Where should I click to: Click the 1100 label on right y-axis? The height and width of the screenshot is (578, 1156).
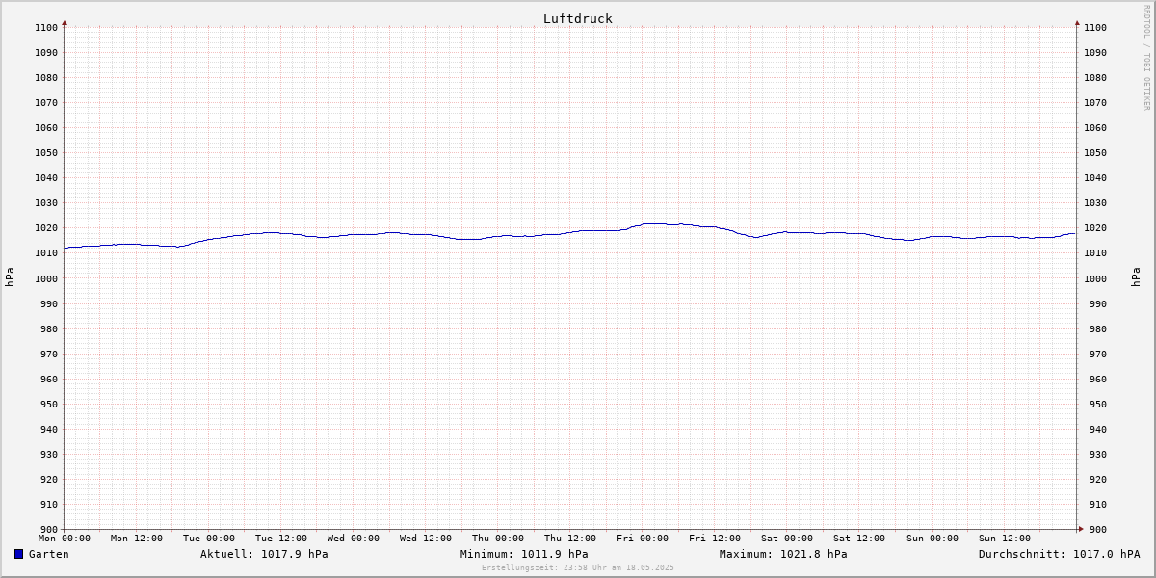(1095, 28)
